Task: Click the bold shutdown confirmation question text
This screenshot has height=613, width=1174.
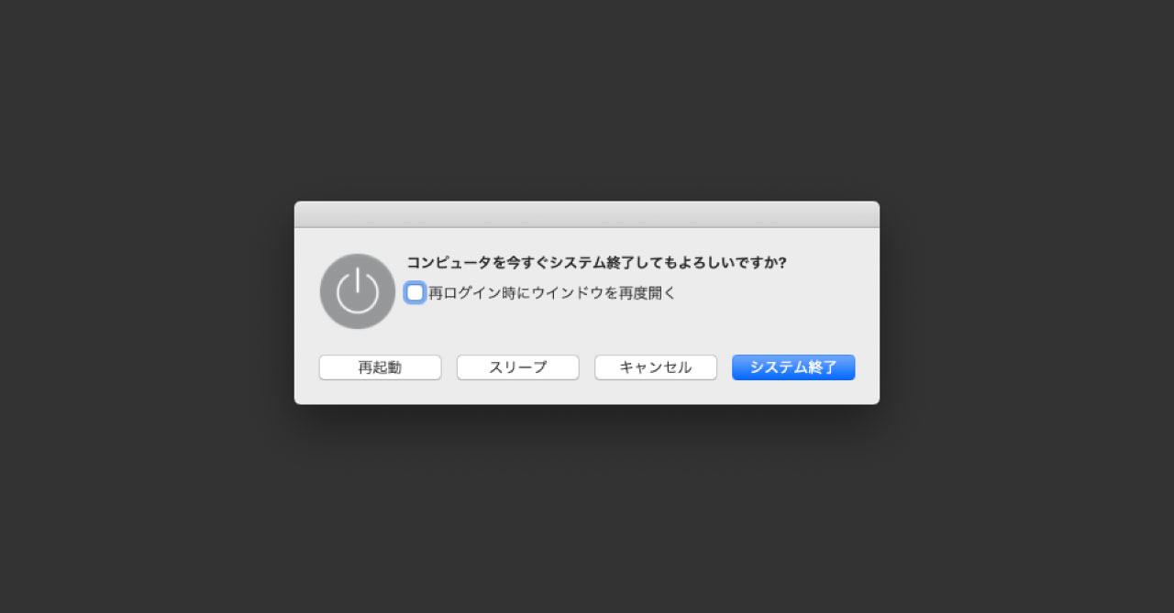Action: click(597, 262)
